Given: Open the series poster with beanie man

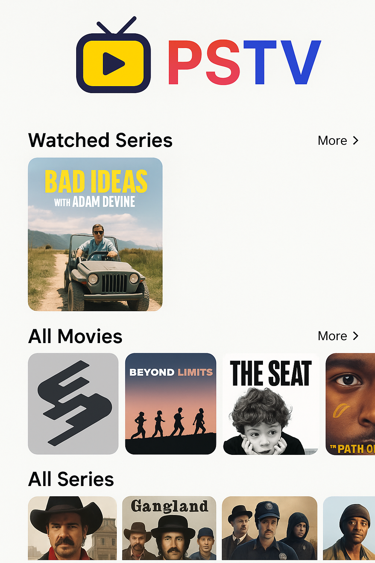Looking at the screenshot, I should tap(349, 528).
